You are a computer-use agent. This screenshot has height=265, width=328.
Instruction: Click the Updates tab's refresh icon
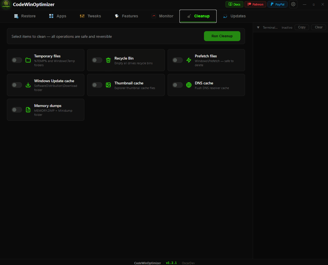tap(225, 16)
